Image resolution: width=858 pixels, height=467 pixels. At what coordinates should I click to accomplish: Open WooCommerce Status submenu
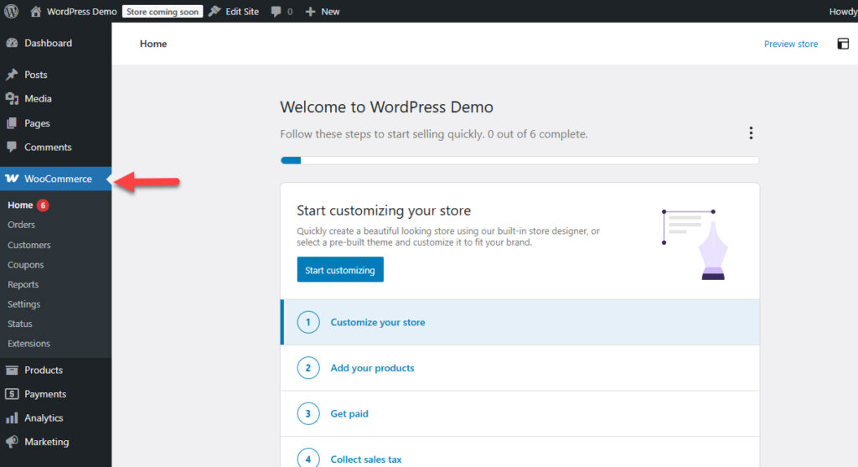click(x=20, y=324)
